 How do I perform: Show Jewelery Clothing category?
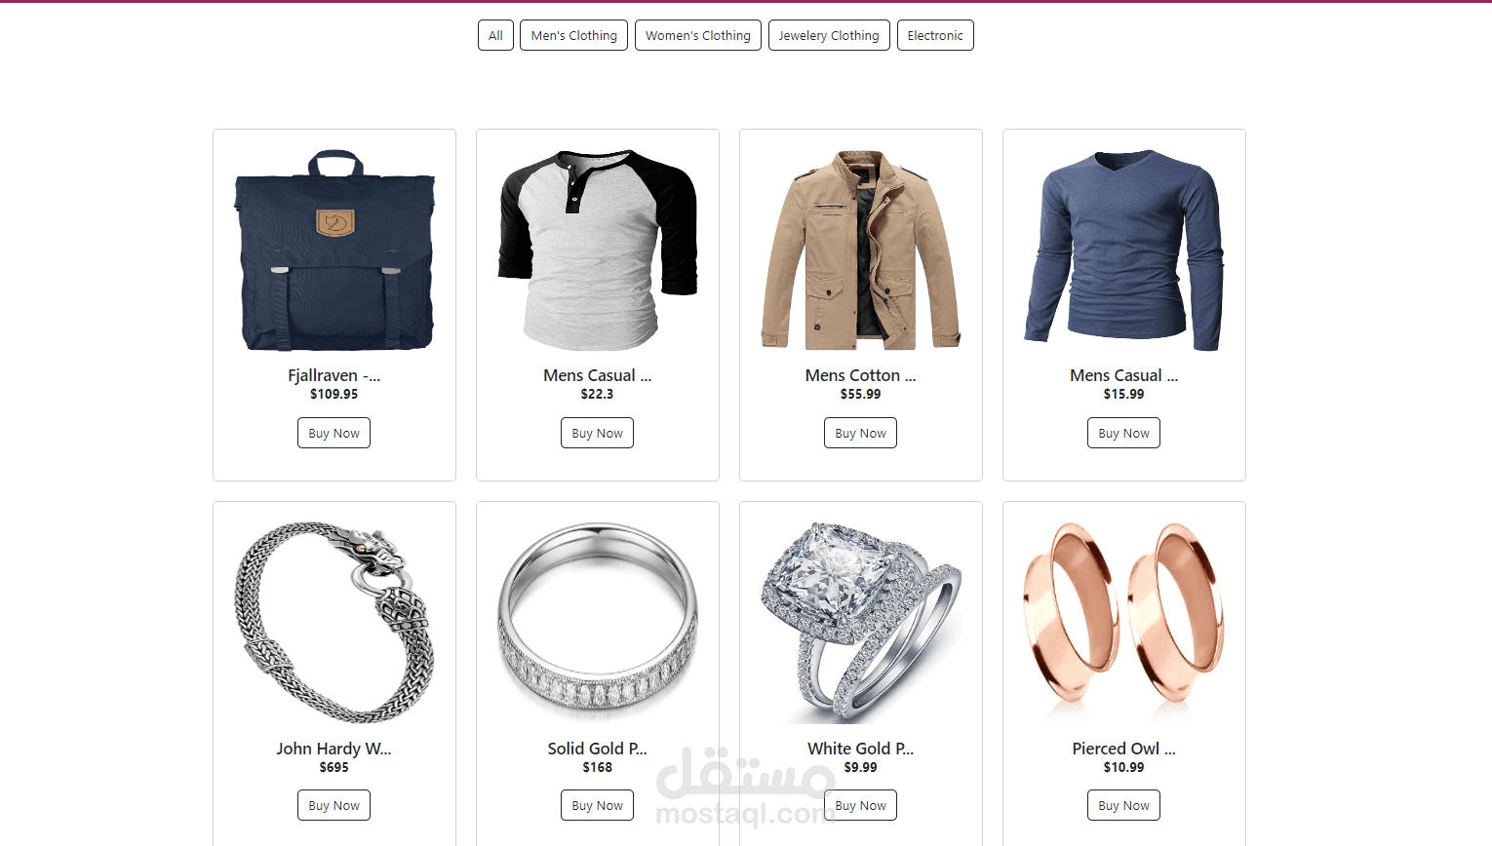[829, 35]
